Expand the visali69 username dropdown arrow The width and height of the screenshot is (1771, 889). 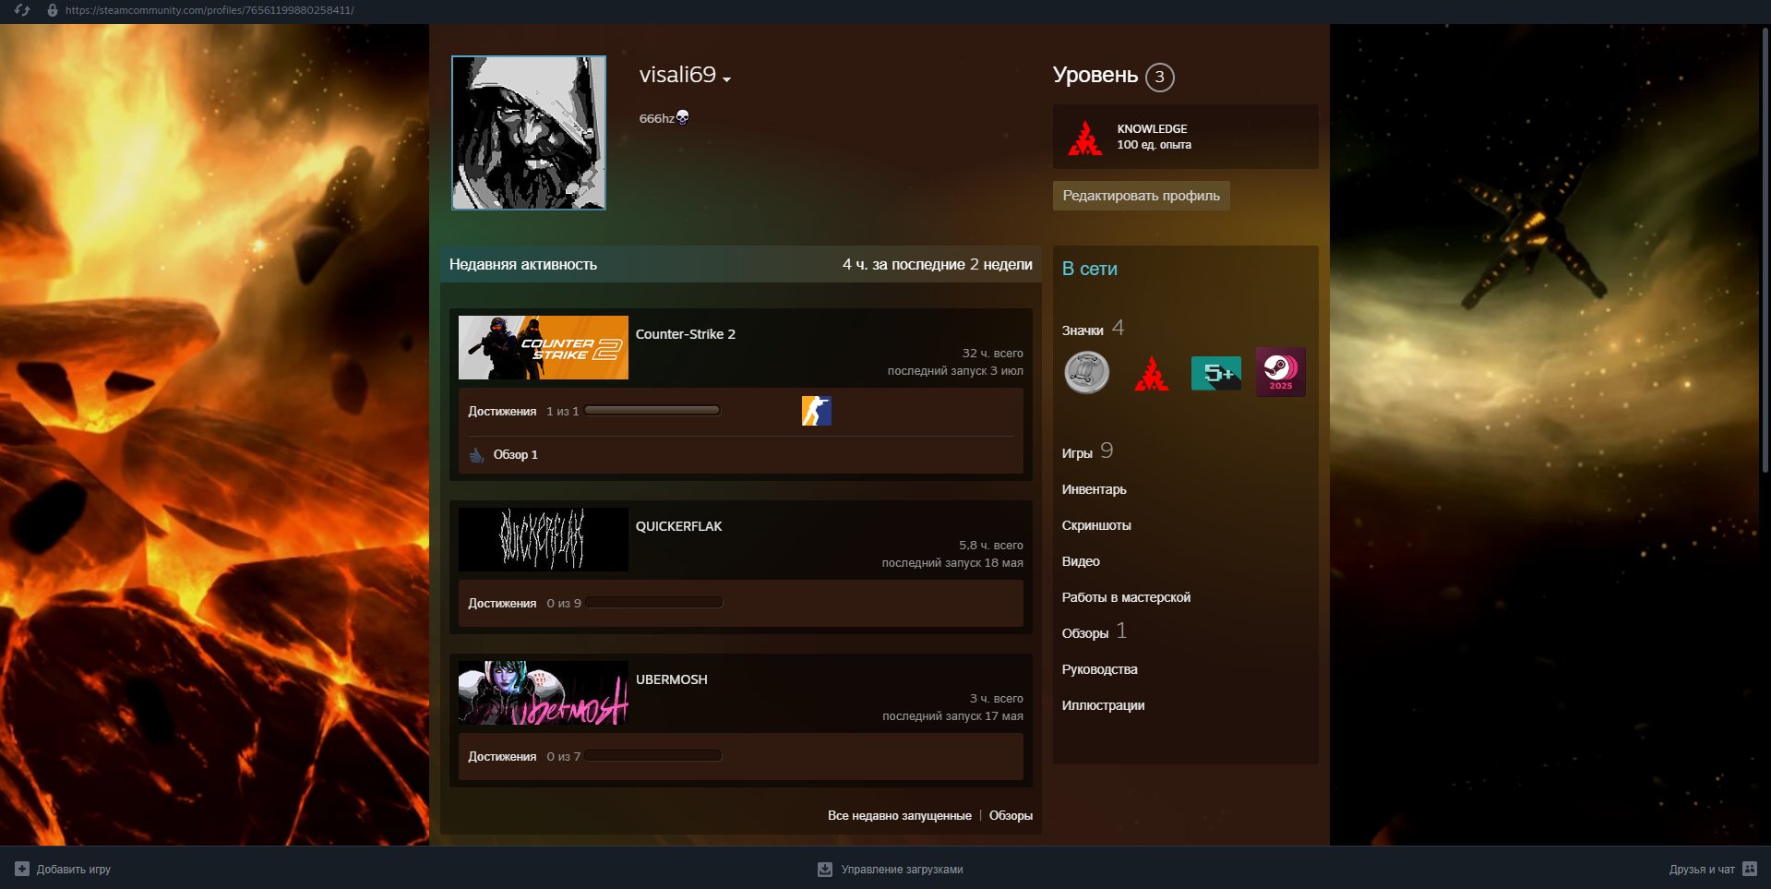[x=727, y=79]
